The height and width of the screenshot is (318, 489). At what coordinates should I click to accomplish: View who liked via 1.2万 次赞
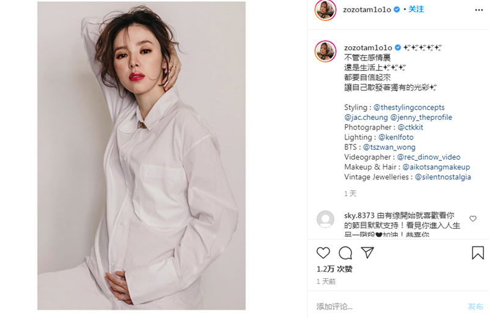click(334, 269)
